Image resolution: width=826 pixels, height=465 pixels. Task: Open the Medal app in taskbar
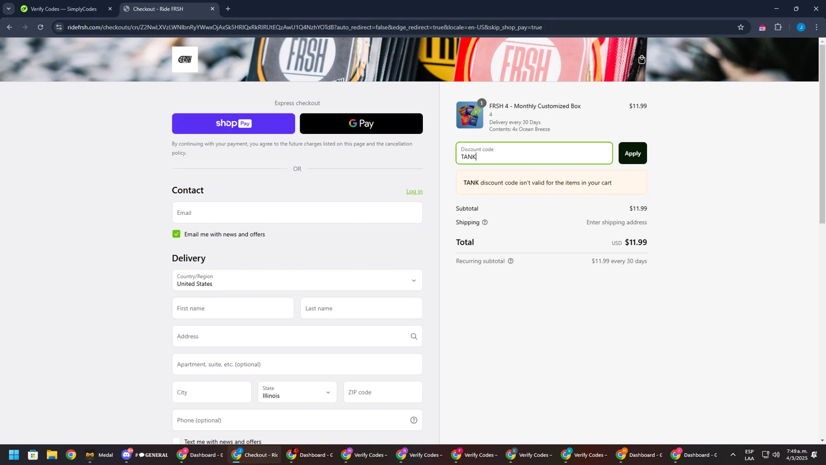click(99, 455)
